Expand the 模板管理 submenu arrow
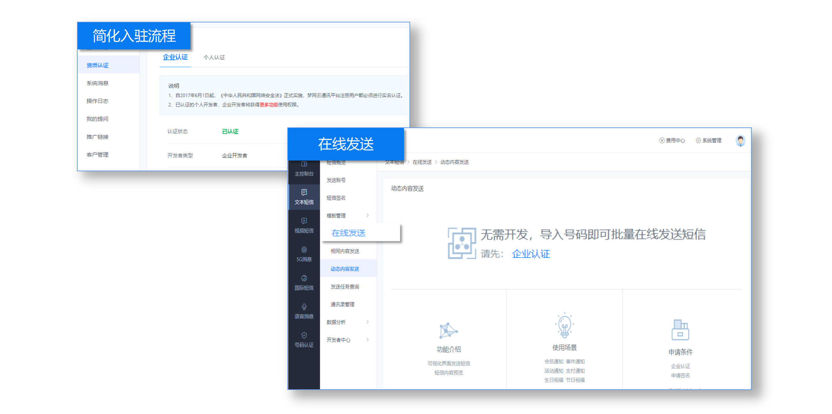This screenshot has height=414, width=832. coord(368,215)
